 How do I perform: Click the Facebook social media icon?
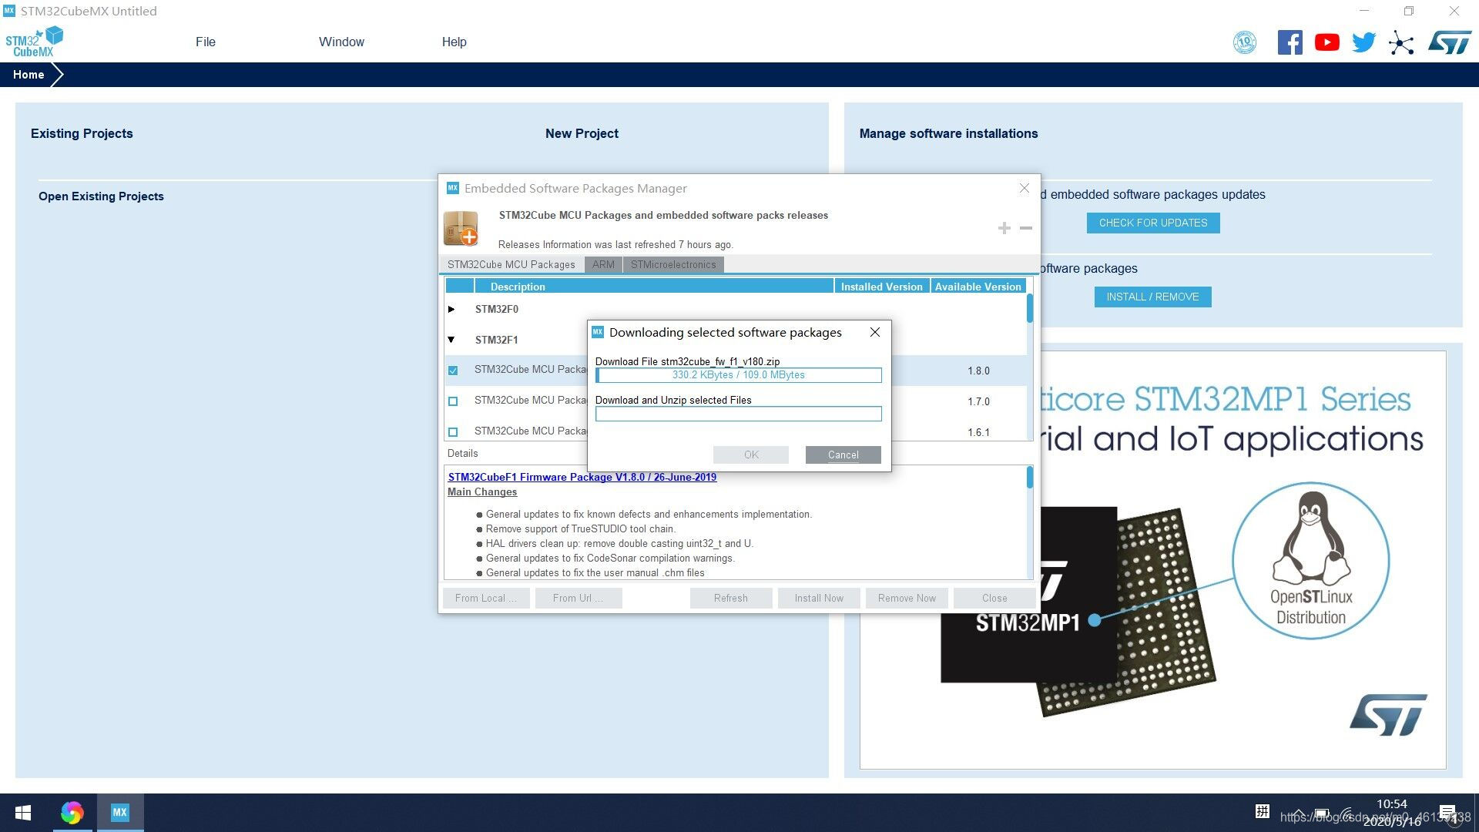(x=1288, y=41)
